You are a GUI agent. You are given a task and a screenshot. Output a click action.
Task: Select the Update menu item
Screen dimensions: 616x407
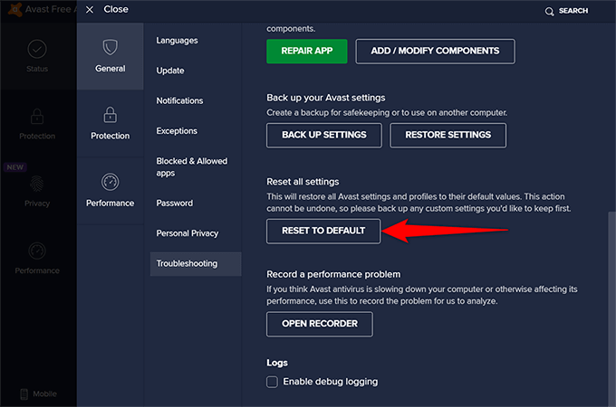[x=170, y=71]
